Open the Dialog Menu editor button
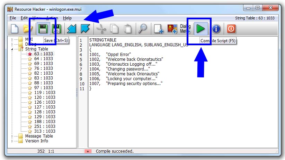Screen dimensions: 285x160 185,29
